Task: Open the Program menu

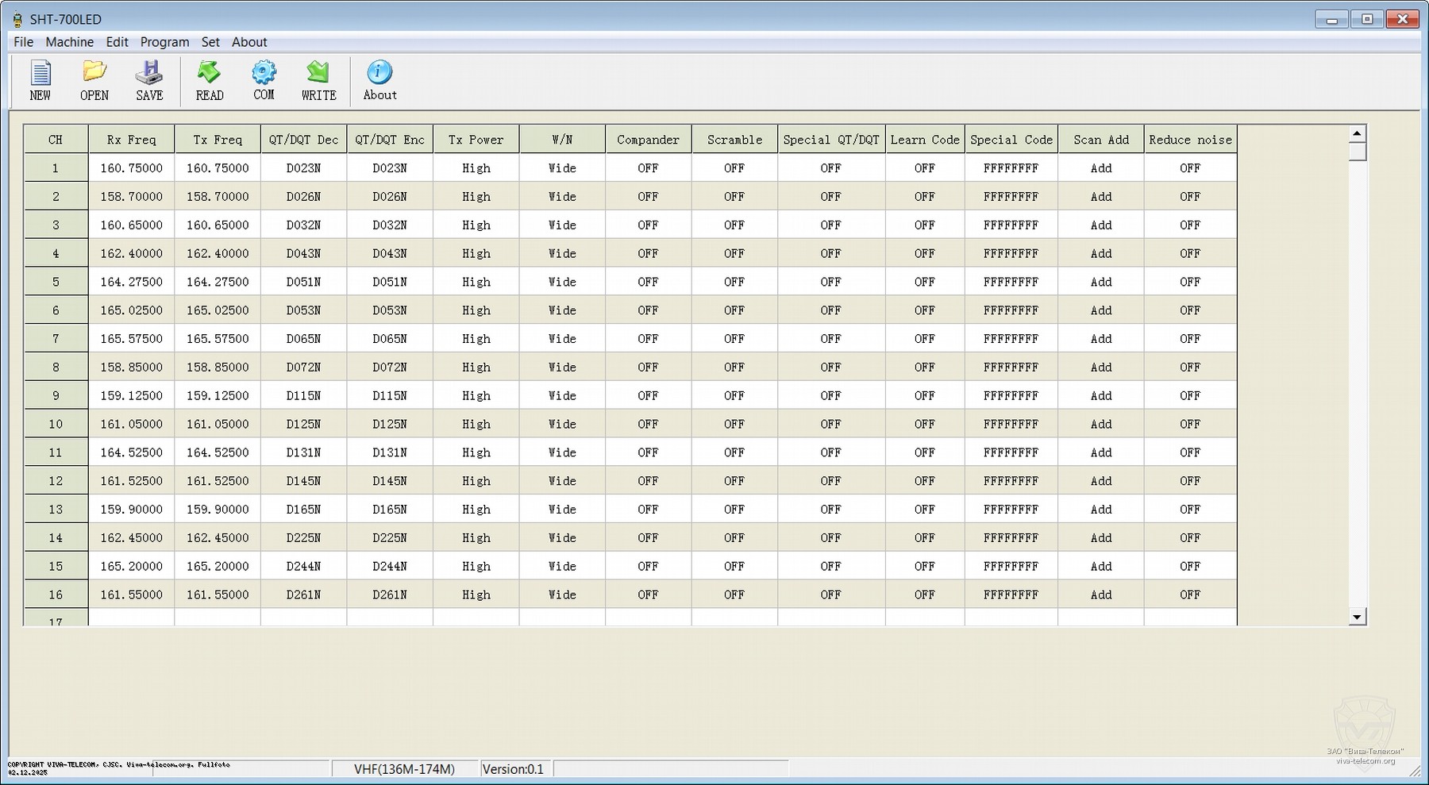Action: [164, 42]
